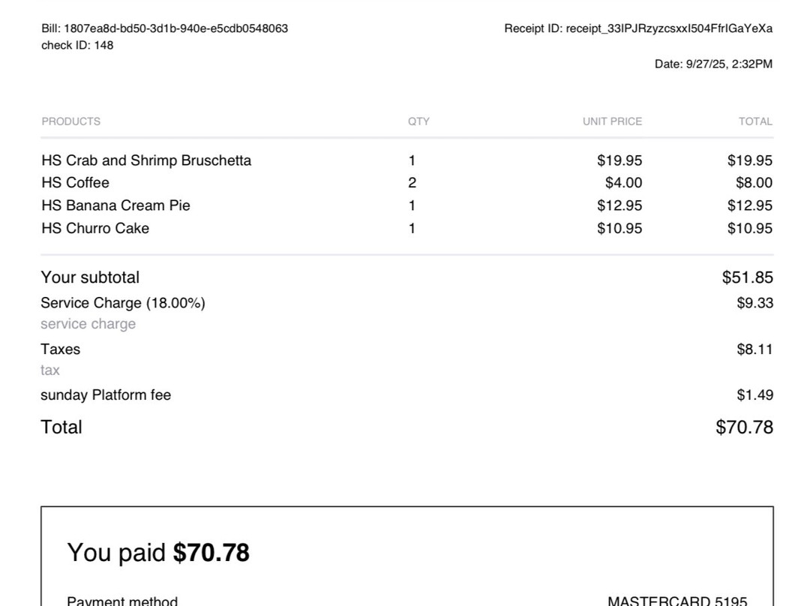The width and height of the screenshot is (810, 606).
Task: Click the $51.85 subtotal amount
Action: pyautogui.click(x=747, y=277)
